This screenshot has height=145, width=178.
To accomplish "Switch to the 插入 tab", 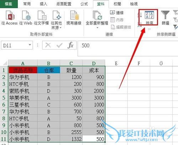I will (43, 4).
